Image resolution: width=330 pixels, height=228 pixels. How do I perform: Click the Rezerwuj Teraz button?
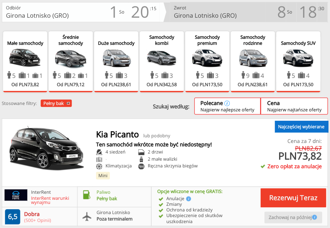(293, 198)
